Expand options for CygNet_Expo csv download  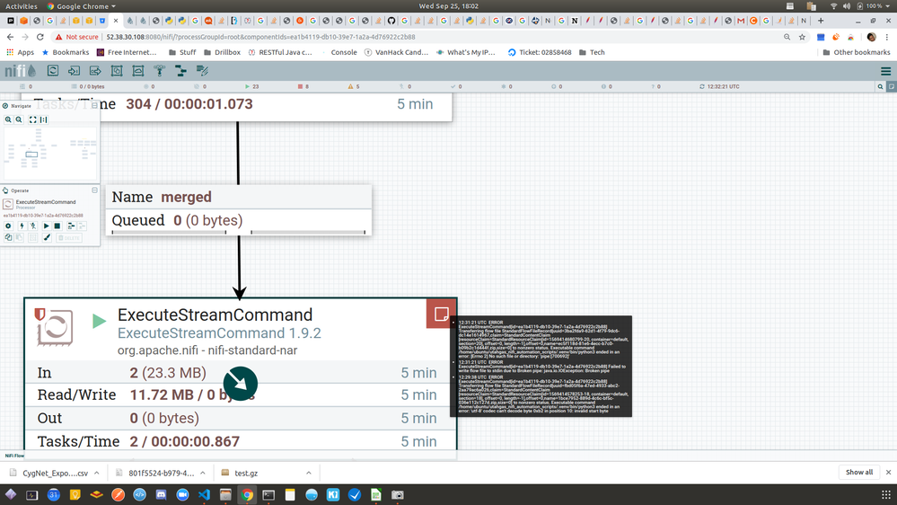(x=97, y=473)
